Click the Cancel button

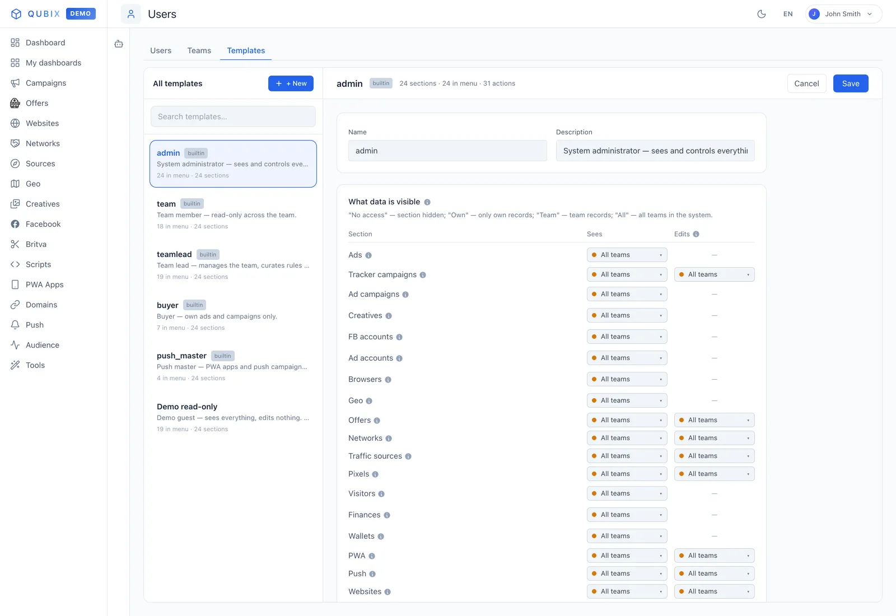pos(806,83)
